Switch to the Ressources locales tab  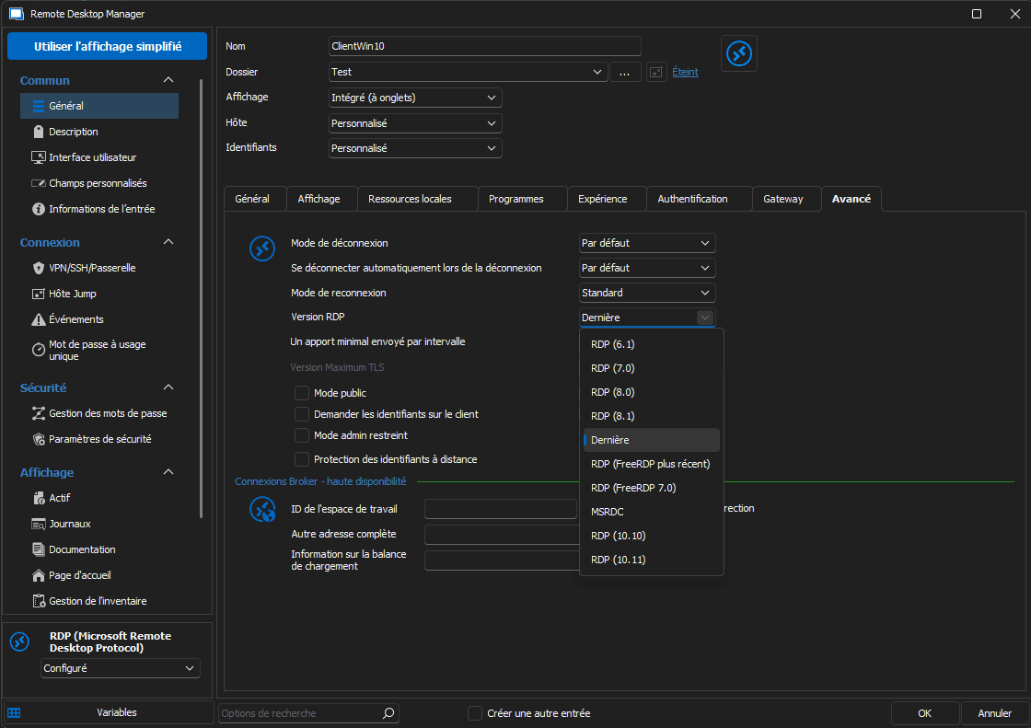(410, 199)
